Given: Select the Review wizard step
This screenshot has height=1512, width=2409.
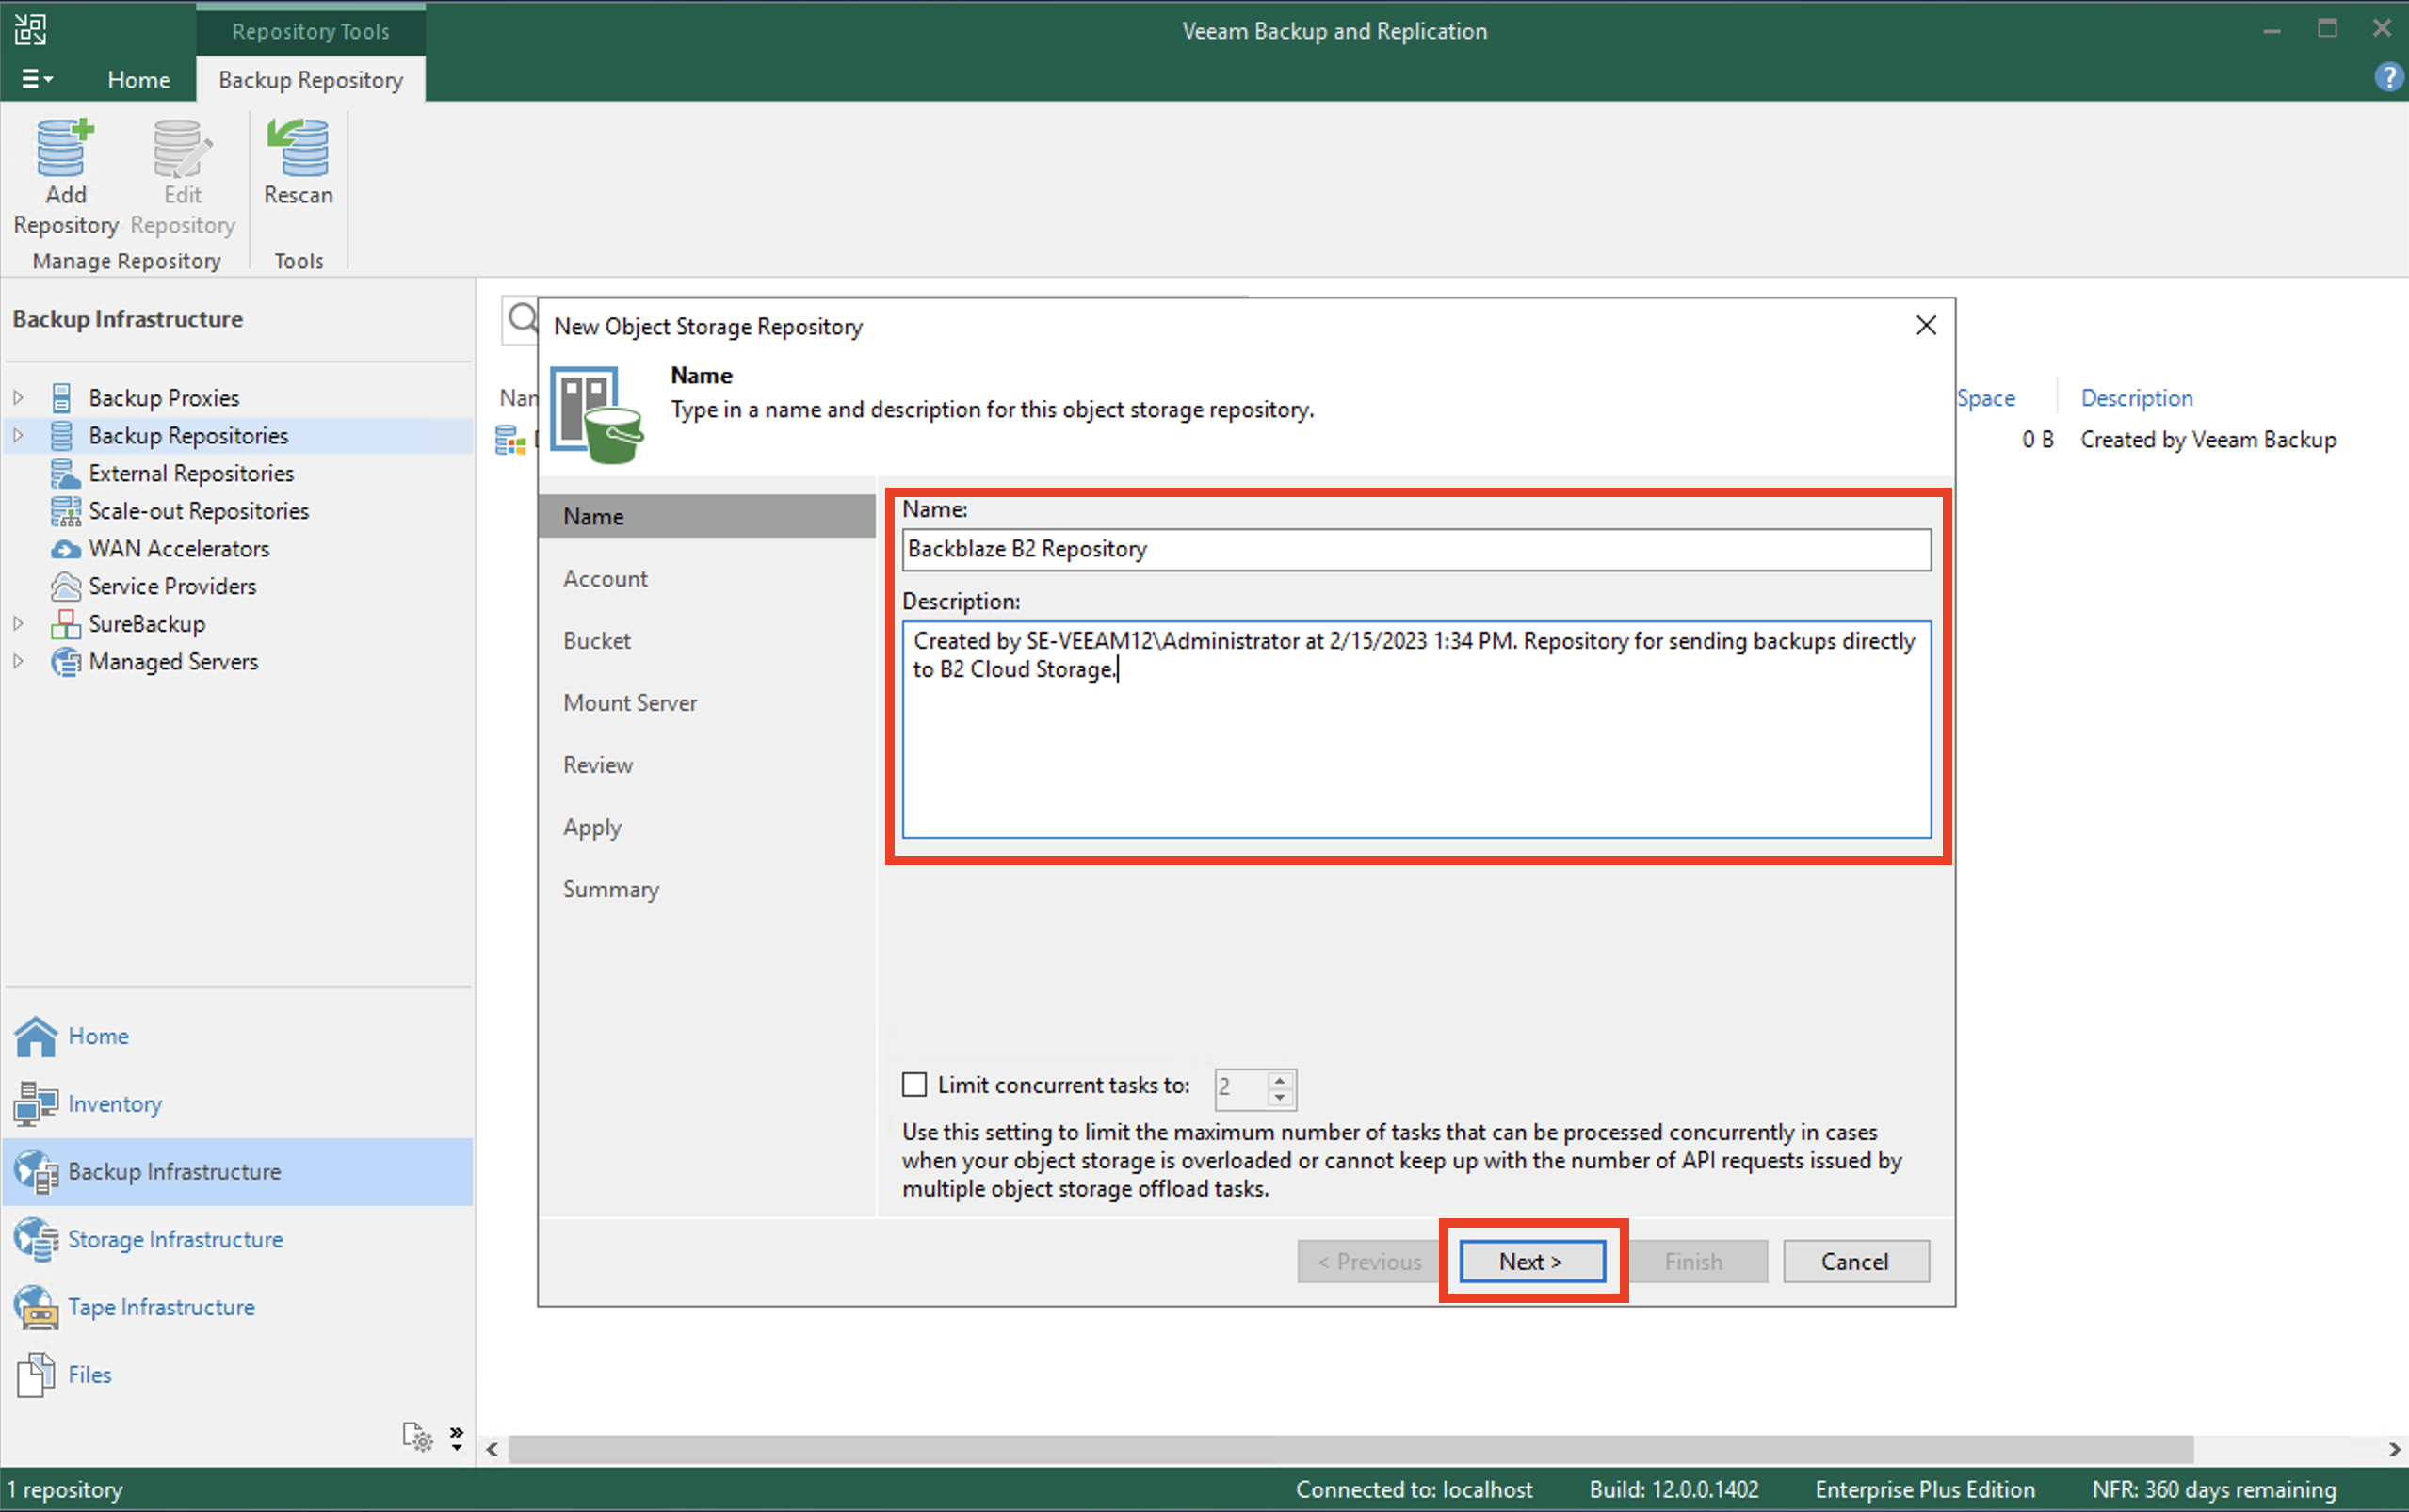Looking at the screenshot, I should (598, 765).
